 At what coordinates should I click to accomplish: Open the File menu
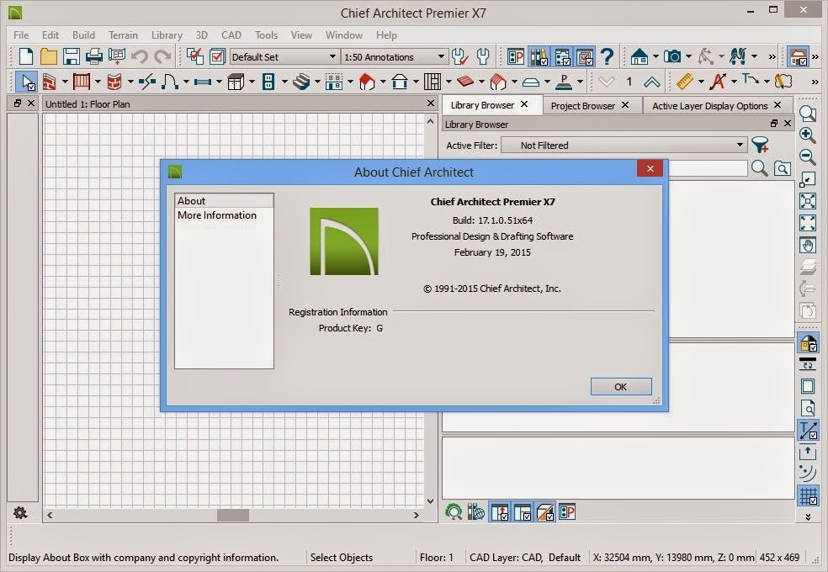(21, 34)
